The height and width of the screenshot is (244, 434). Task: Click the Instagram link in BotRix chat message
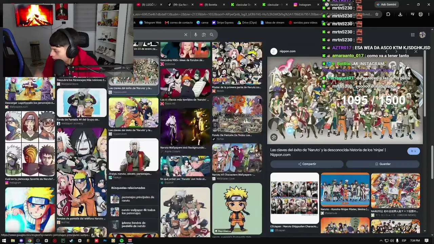[x=358, y=70]
